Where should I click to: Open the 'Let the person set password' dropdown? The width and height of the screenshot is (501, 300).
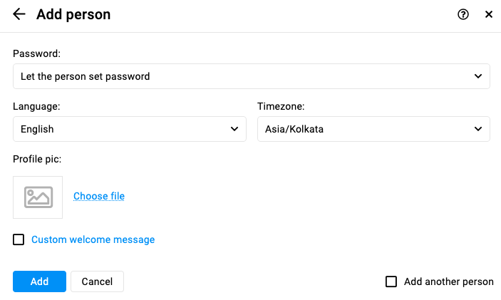point(251,76)
